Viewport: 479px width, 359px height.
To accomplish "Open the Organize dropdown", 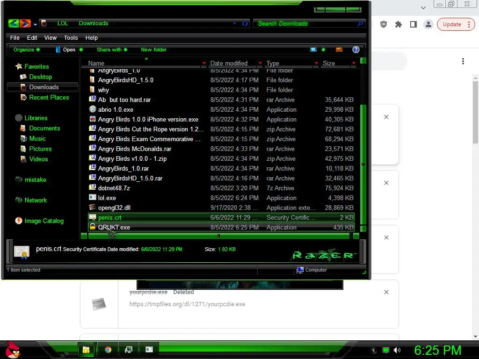I will point(27,50).
